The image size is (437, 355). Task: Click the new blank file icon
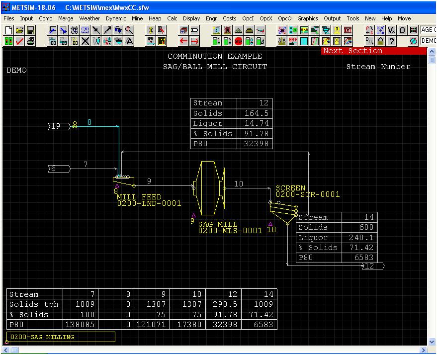click(8, 30)
